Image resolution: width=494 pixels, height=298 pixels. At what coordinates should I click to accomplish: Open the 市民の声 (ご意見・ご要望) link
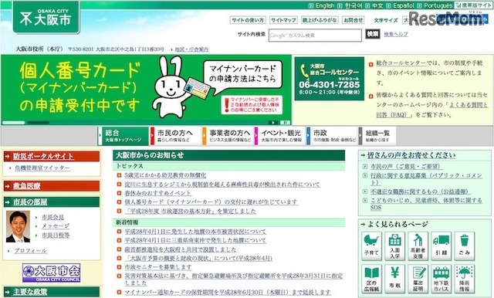tap(406, 166)
